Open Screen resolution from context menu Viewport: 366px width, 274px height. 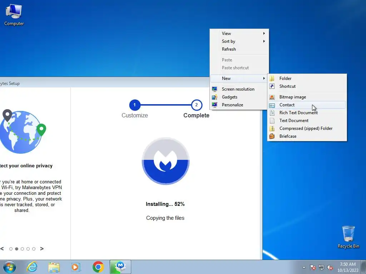(x=239, y=89)
